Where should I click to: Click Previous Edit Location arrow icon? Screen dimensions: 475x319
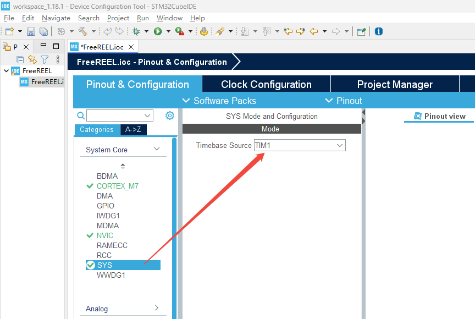click(x=288, y=31)
